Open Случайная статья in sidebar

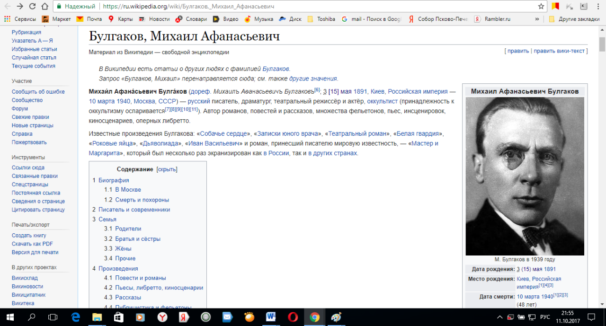[x=34, y=58]
